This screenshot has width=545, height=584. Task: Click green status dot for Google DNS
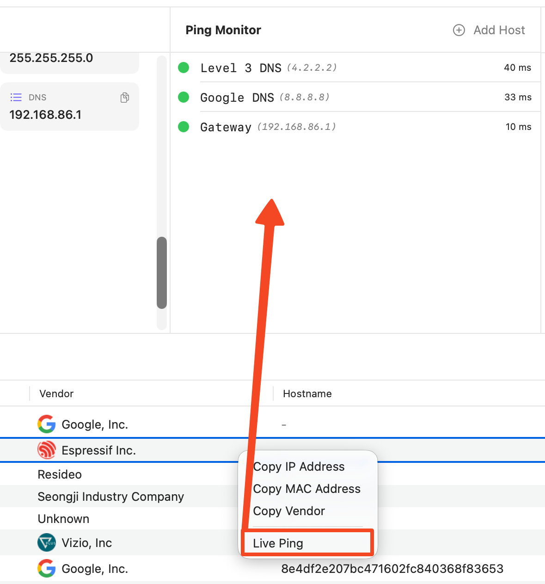tap(184, 97)
